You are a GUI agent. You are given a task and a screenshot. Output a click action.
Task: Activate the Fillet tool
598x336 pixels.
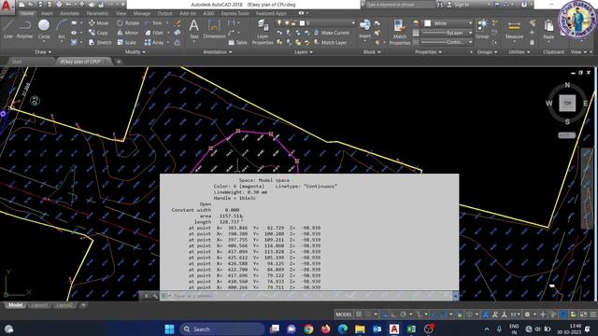[x=154, y=34]
